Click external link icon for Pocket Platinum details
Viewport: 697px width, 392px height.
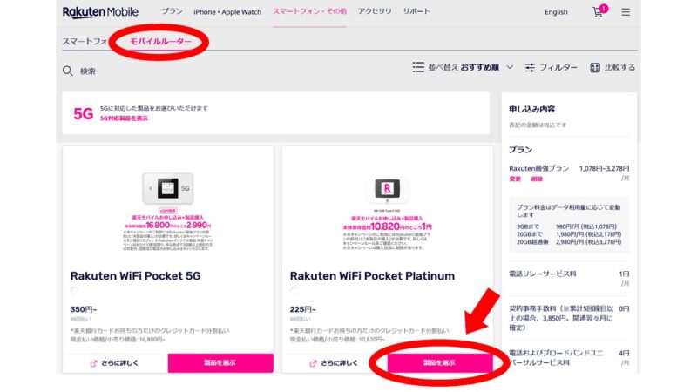coord(313,363)
